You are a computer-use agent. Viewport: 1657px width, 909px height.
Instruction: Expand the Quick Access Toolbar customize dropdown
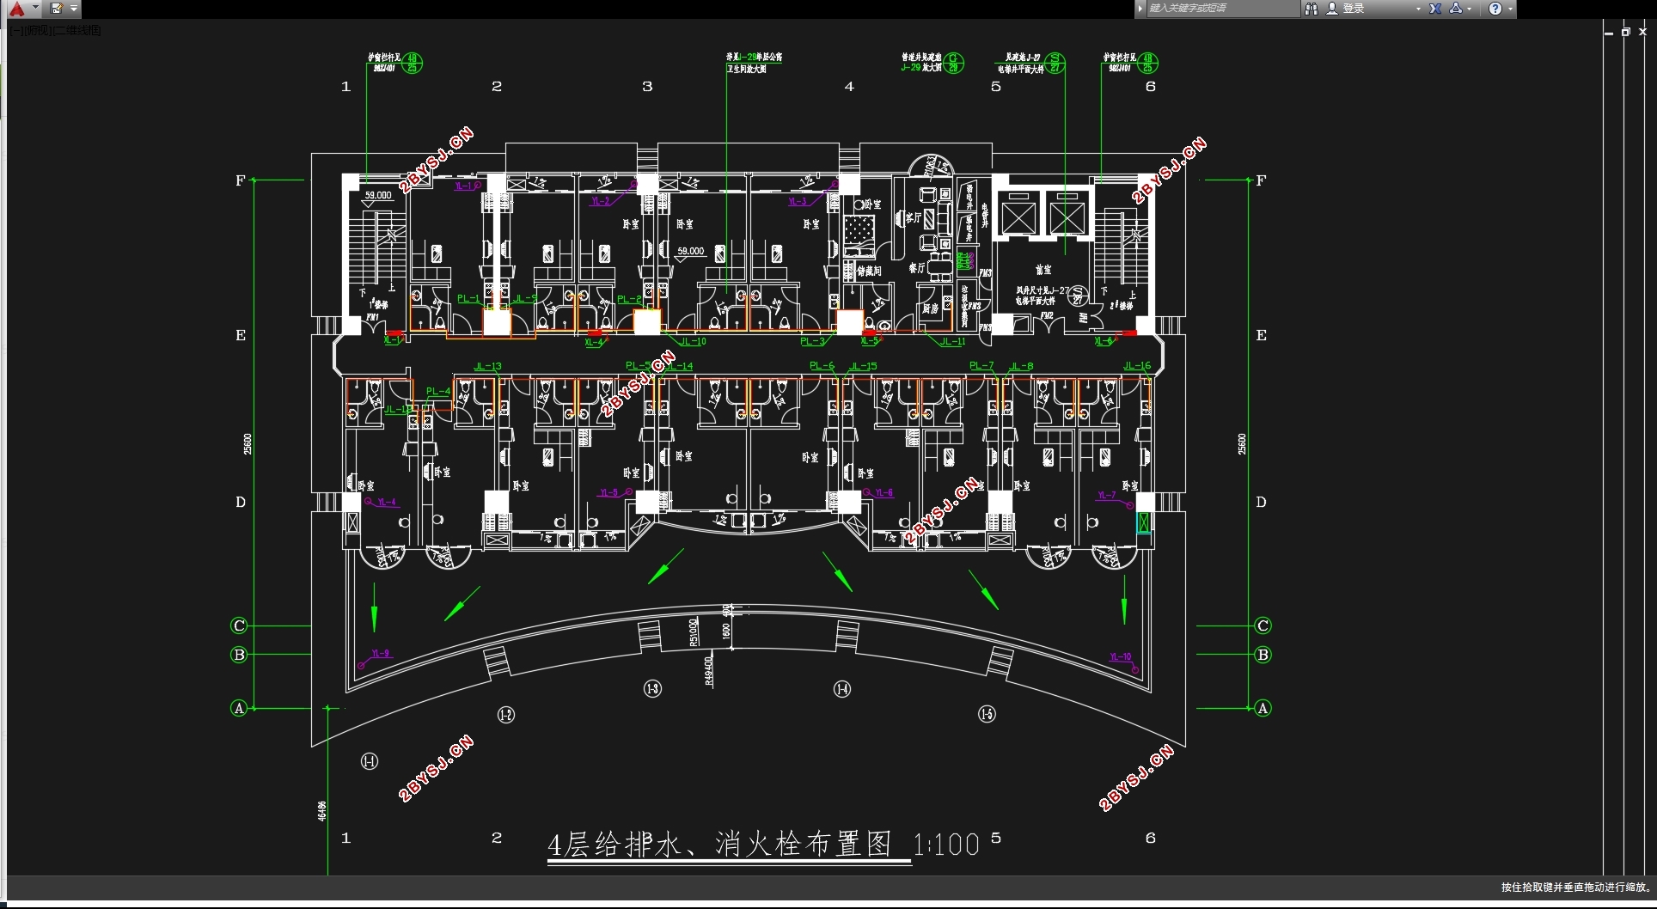[74, 9]
